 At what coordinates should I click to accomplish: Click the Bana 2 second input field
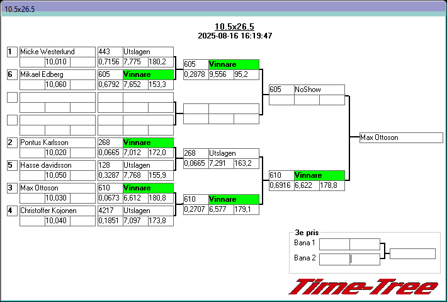coord(365,260)
